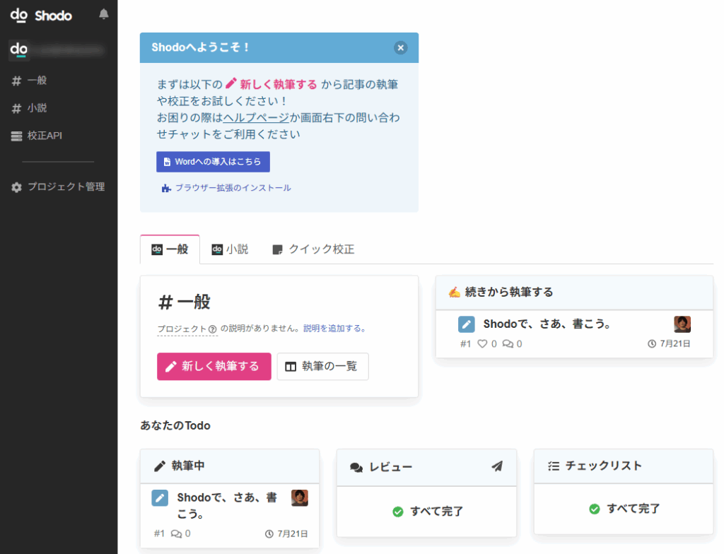Click comments icon in 続きから執筆する card
Screen dimensions: 724x554
(508, 344)
